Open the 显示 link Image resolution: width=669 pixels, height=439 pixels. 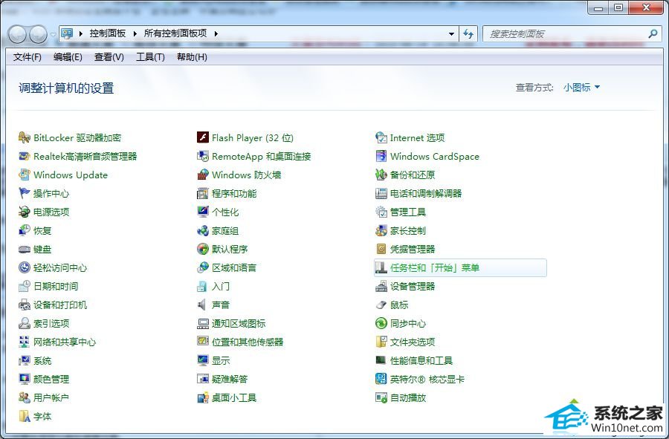221,360
